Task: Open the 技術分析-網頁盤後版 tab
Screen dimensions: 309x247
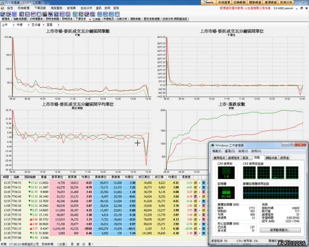Action: 175,19
